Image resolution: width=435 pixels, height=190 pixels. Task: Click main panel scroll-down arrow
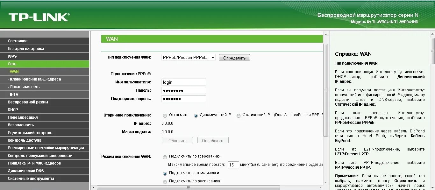click(325, 182)
